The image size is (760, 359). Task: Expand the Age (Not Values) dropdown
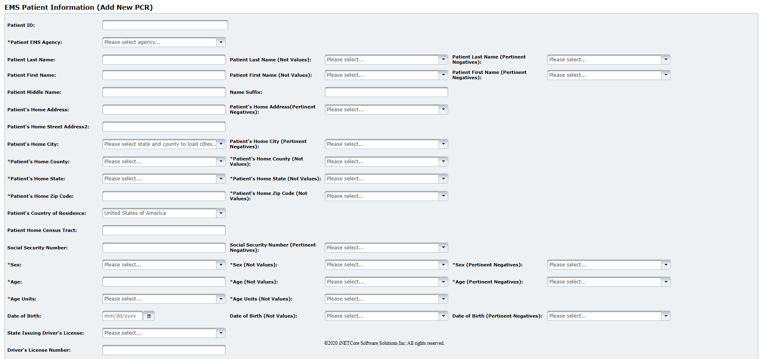(x=386, y=282)
